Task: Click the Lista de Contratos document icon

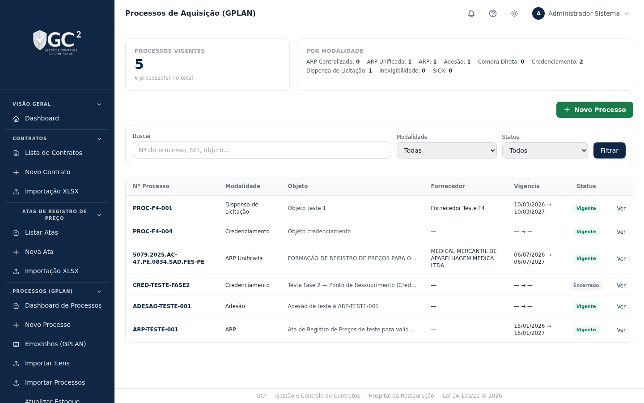Action: 16,153
